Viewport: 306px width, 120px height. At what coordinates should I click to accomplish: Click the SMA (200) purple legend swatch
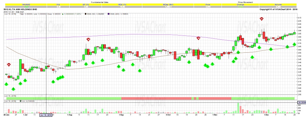pos(108,14)
